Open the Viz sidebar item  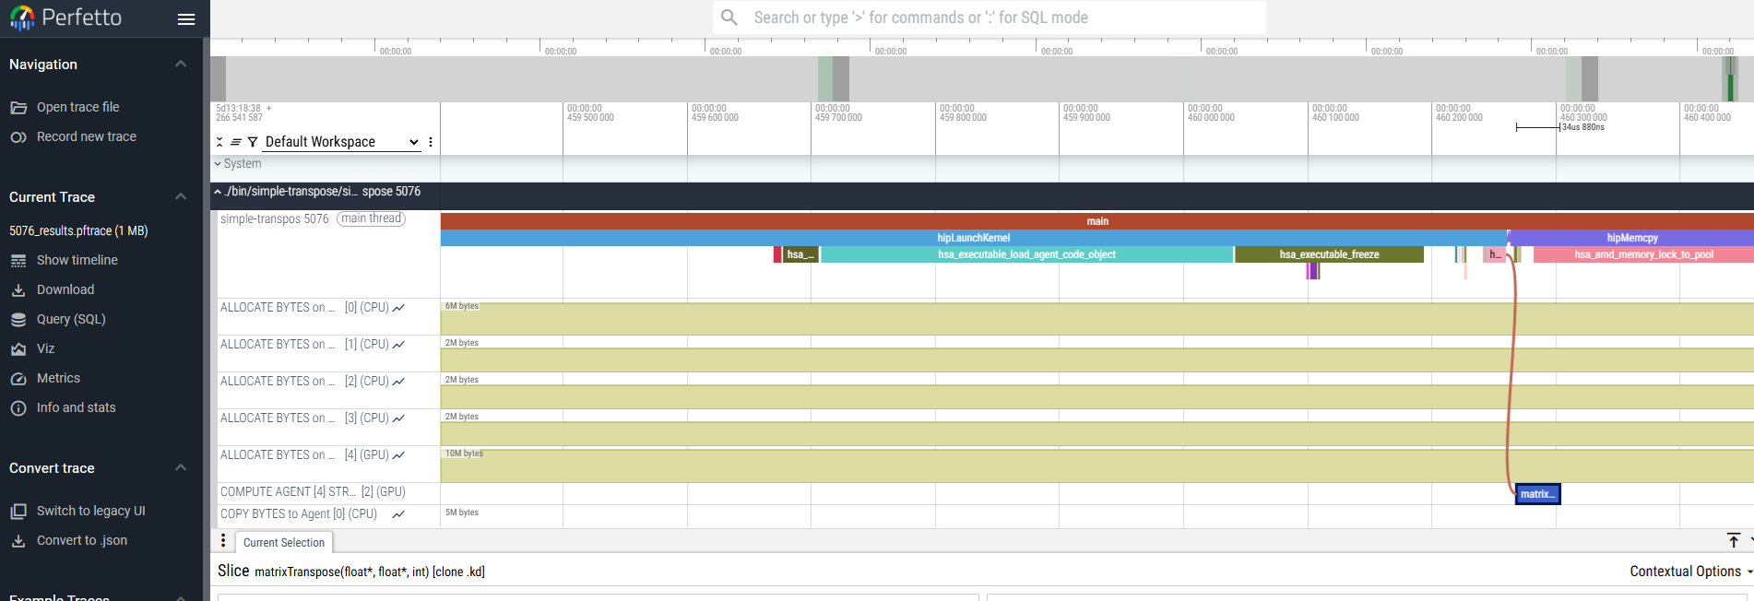(x=45, y=349)
